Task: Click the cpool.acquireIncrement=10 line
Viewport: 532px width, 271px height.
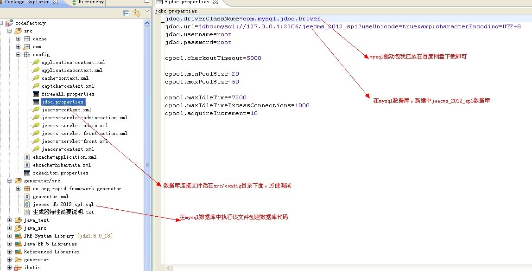Action: coord(211,113)
